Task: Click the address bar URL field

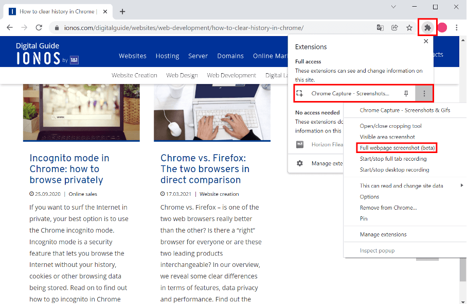Action: (x=184, y=28)
